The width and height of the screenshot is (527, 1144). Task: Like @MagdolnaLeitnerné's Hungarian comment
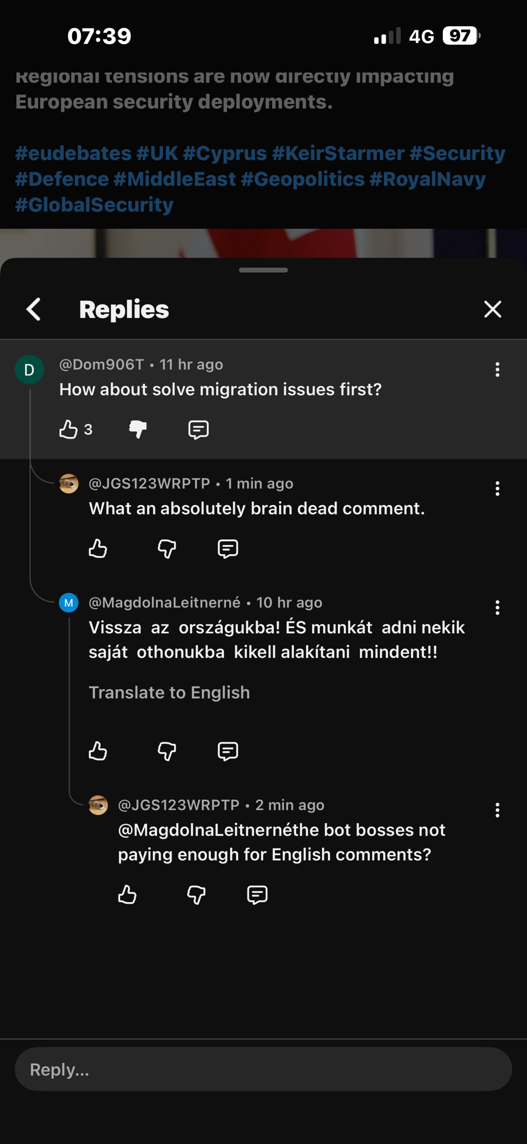pyautogui.click(x=98, y=751)
